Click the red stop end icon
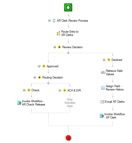Viewport: 132px width, 143px height. click(x=68, y=138)
